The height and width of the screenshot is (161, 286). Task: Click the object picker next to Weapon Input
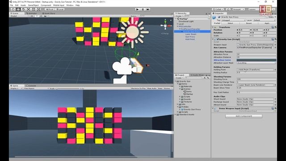(275, 45)
